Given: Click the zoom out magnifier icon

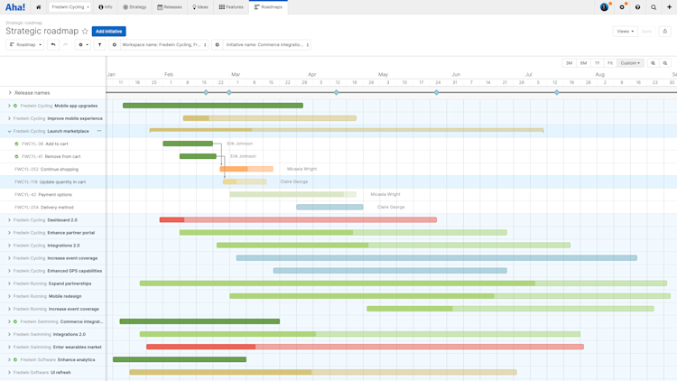Looking at the screenshot, I should pos(665,63).
